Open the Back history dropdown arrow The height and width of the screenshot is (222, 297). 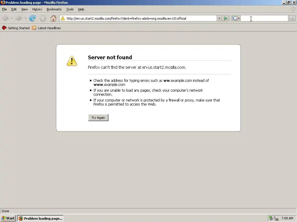(x=12, y=18)
